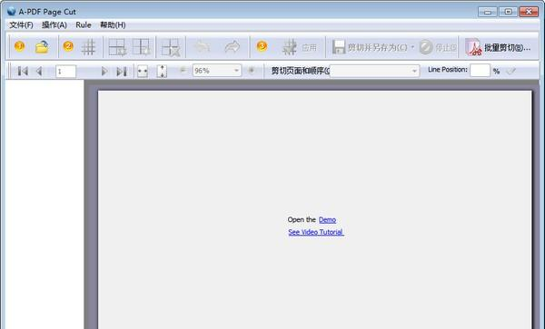545x329 pixels.
Task: Click the A-PDF Page Cut title icon
Action: 12,11
